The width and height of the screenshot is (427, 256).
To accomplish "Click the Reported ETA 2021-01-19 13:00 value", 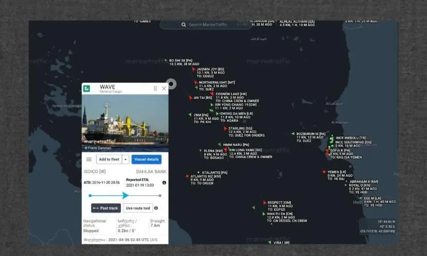I will [x=140, y=185].
